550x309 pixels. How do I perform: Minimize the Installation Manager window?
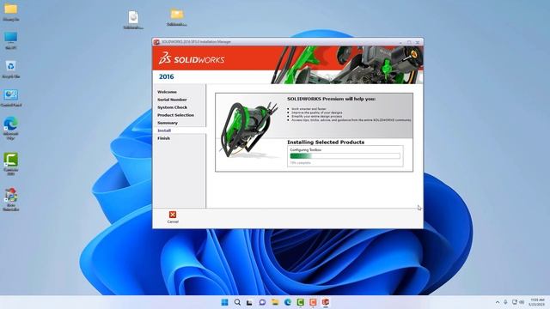[x=400, y=42]
